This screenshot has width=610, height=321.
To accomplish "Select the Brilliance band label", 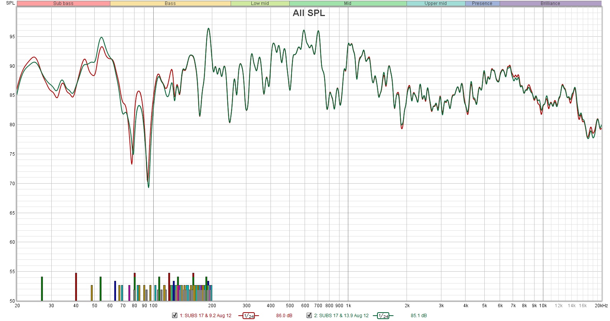I will [x=550, y=3].
